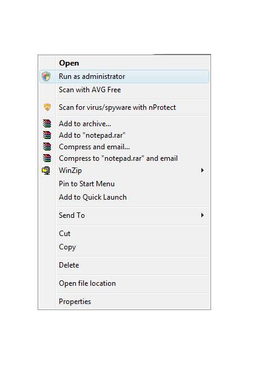262x375 pixels.
Task: Select Scan with AVG Free
Action: 124,90
